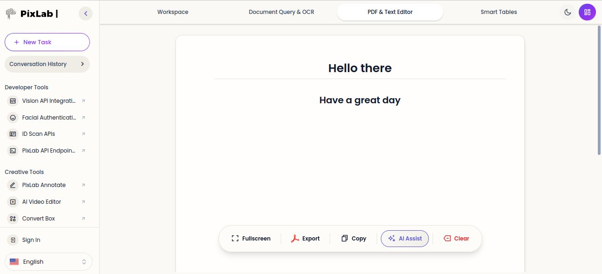Screen dimensions: 602x274
Task: Start a New Task
Action: pos(47,42)
